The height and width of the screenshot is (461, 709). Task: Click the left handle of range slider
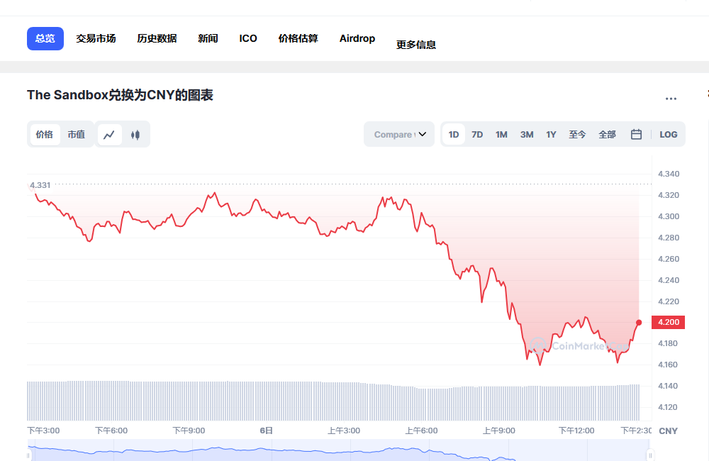[28, 455]
